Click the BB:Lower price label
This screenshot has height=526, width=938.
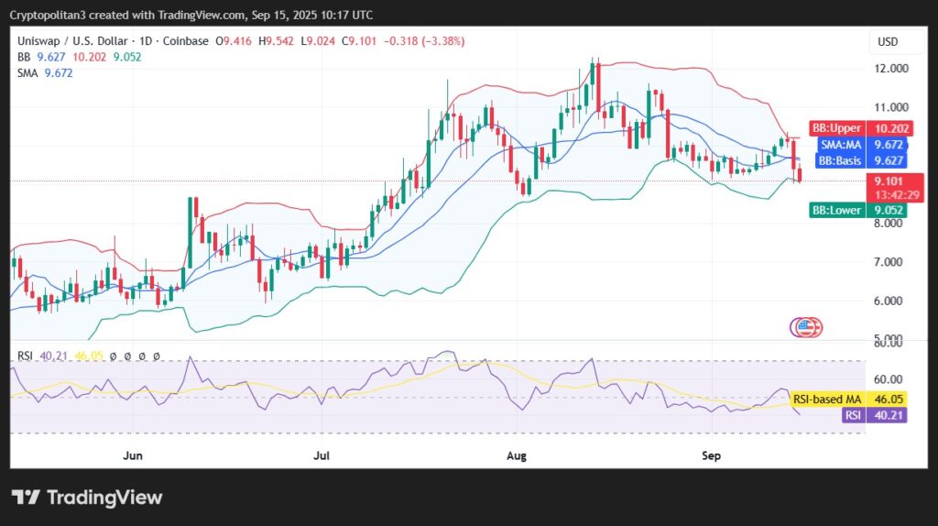(836, 210)
